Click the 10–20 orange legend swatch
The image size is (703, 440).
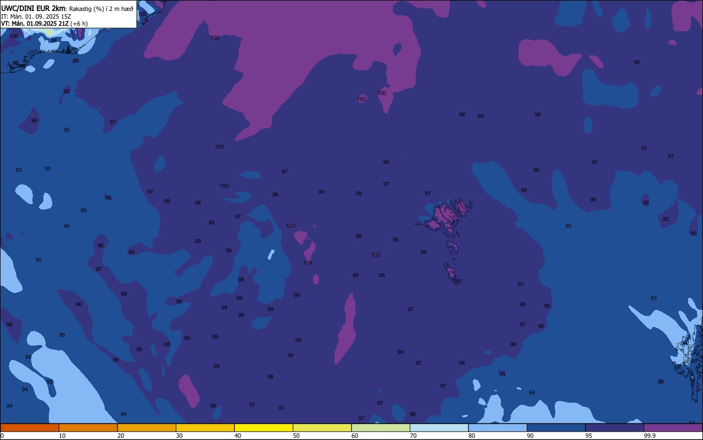pos(88,427)
